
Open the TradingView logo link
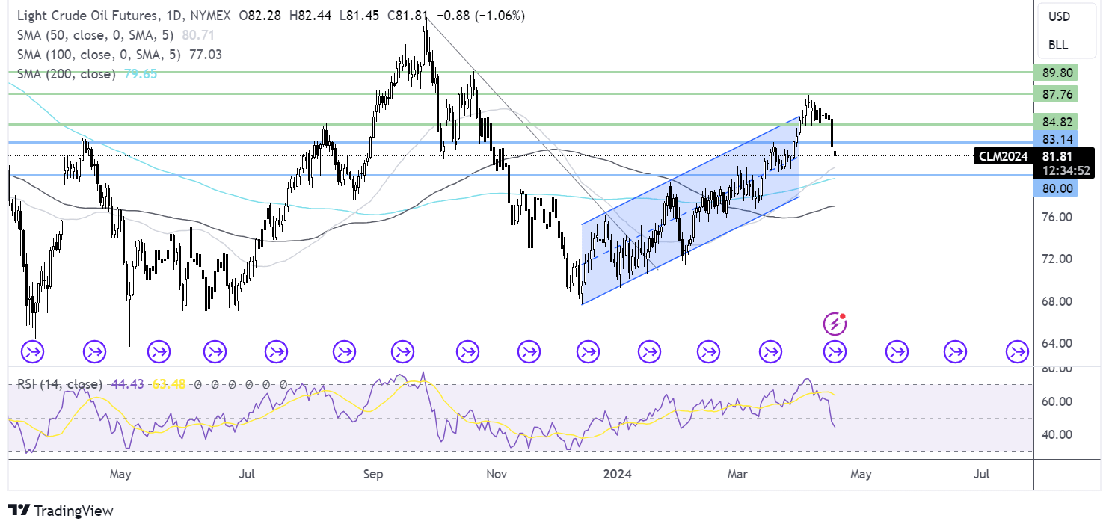click(x=61, y=511)
